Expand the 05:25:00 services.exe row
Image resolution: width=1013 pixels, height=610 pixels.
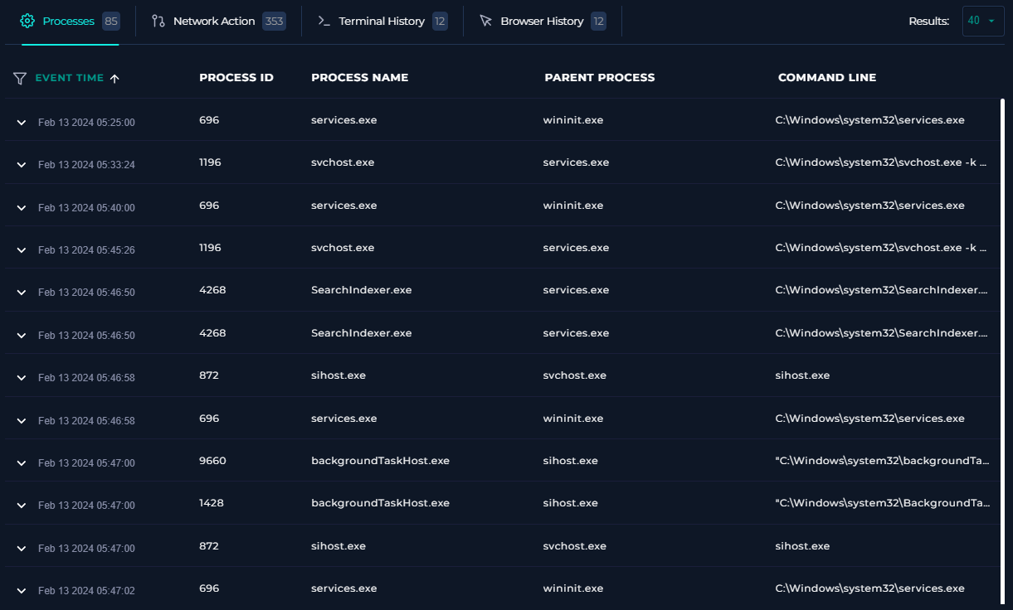click(x=22, y=122)
